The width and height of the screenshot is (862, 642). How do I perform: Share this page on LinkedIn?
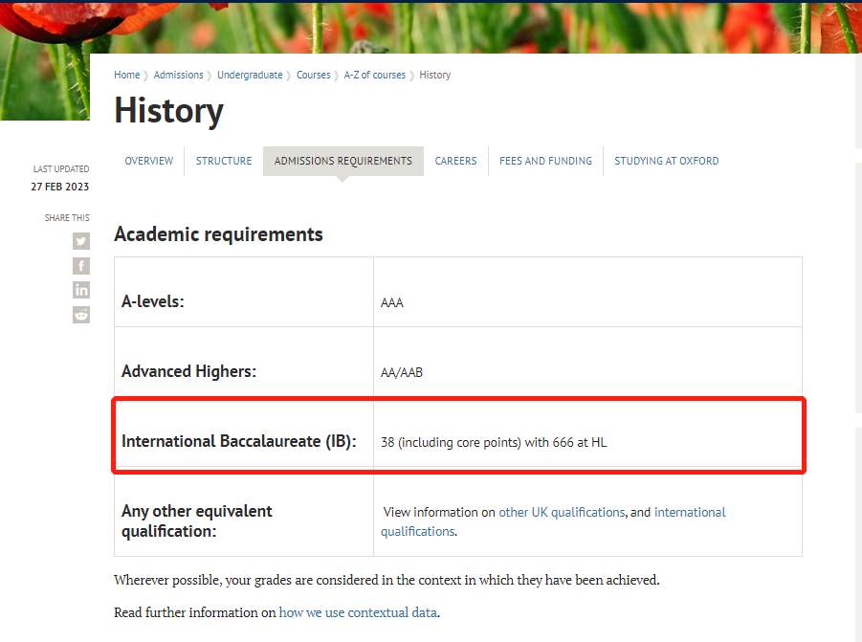click(x=80, y=290)
